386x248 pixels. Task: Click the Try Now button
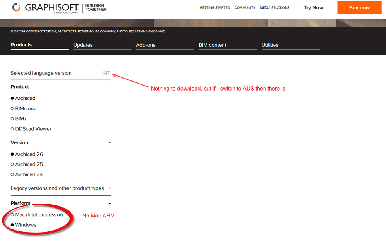coord(313,7)
